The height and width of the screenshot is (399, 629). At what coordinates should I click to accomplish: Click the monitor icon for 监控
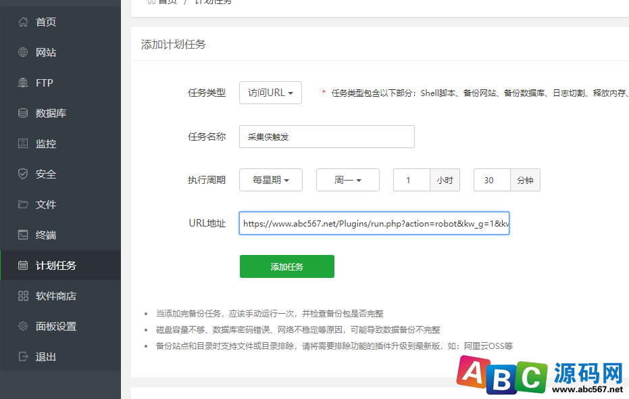[x=23, y=144]
